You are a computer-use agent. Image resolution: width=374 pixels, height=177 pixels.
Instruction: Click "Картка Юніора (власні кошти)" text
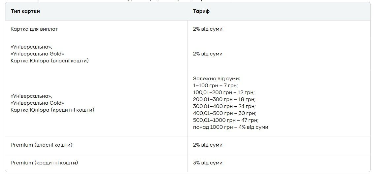click(50, 61)
